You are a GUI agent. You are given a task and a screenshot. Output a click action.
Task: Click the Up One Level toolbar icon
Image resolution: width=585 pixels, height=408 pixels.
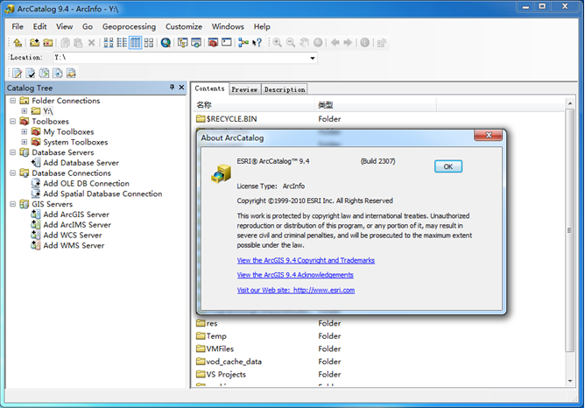[x=17, y=42]
